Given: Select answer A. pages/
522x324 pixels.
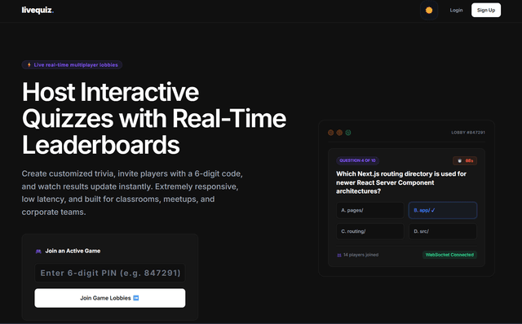Looking at the screenshot, I should 369,210.
